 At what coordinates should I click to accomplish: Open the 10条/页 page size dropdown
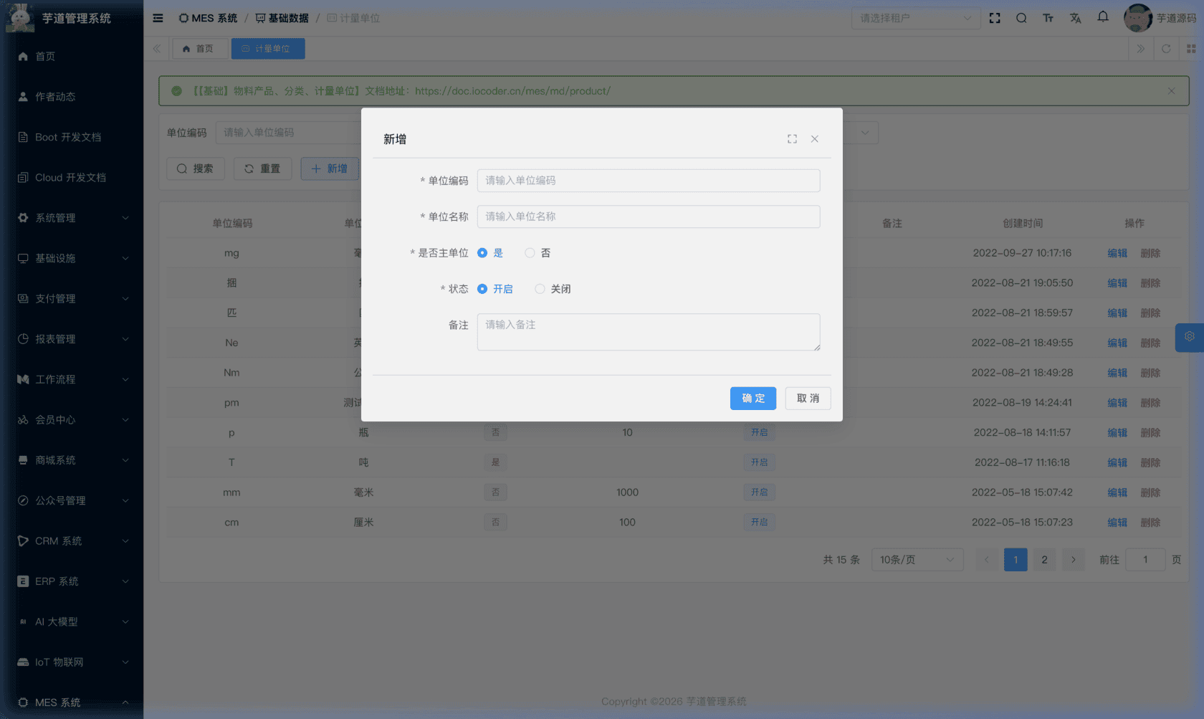(x=917, y=560)
